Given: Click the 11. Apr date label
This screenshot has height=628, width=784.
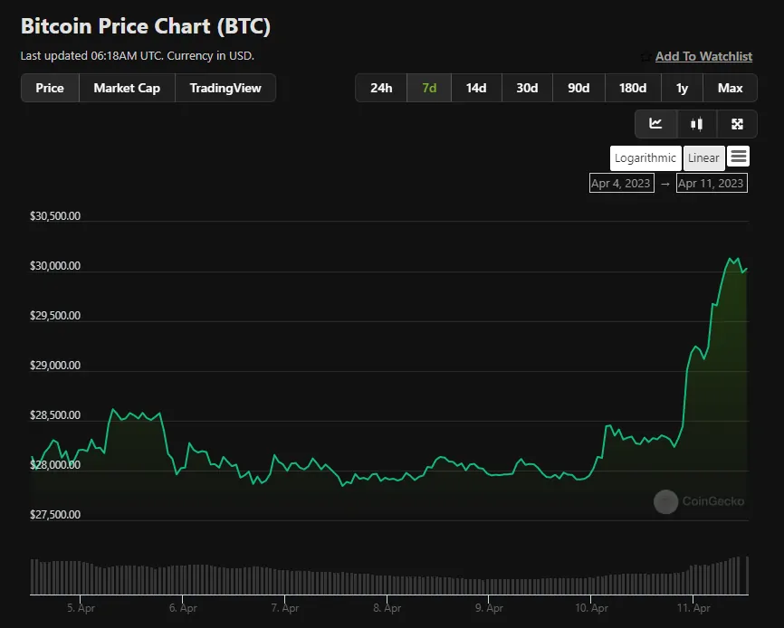Looking at the screenshot, I should pyautogui.click(x=693, y=608).
